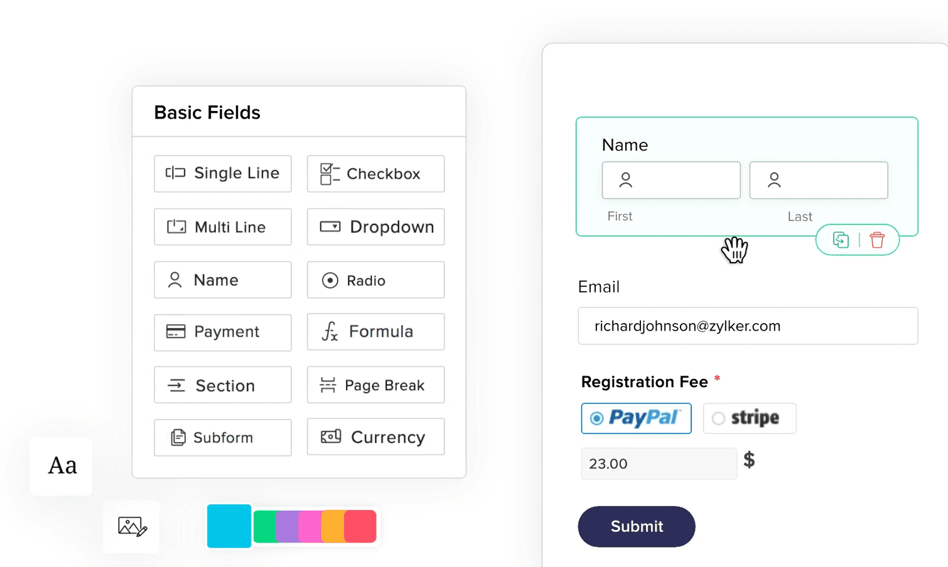Add a Payment field

(223, 332)
